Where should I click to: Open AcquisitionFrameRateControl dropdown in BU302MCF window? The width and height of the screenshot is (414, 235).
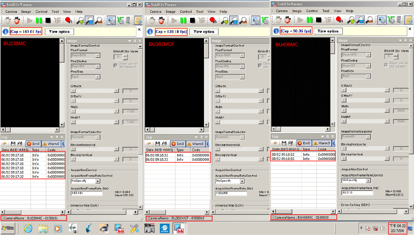(x=230, y=181)
